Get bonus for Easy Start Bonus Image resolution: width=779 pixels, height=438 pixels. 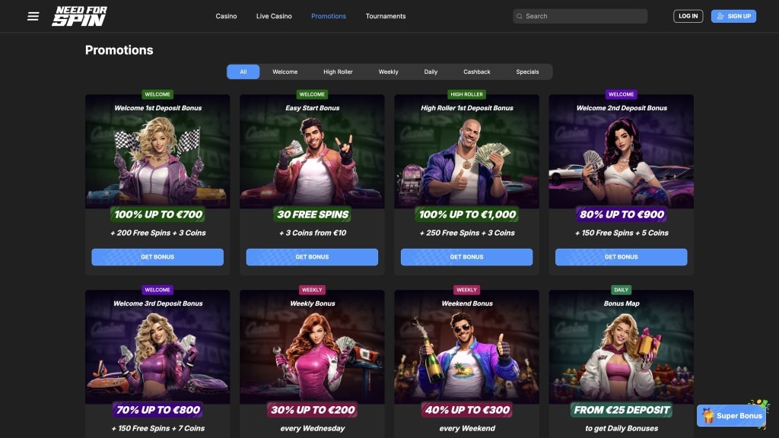(312, 257)
